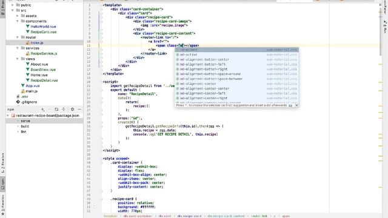Open About.vue in views
388x218 pixels.
tap(39, 64)
